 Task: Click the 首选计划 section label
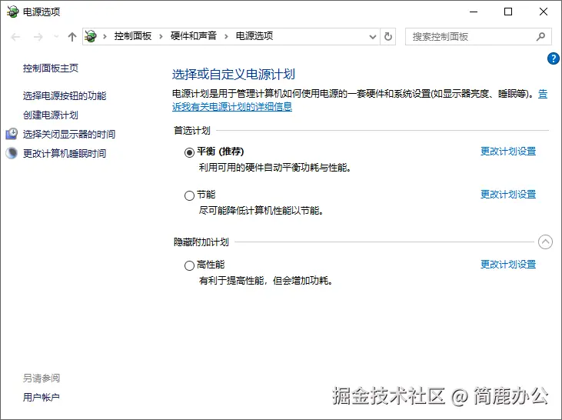[192, 131]
